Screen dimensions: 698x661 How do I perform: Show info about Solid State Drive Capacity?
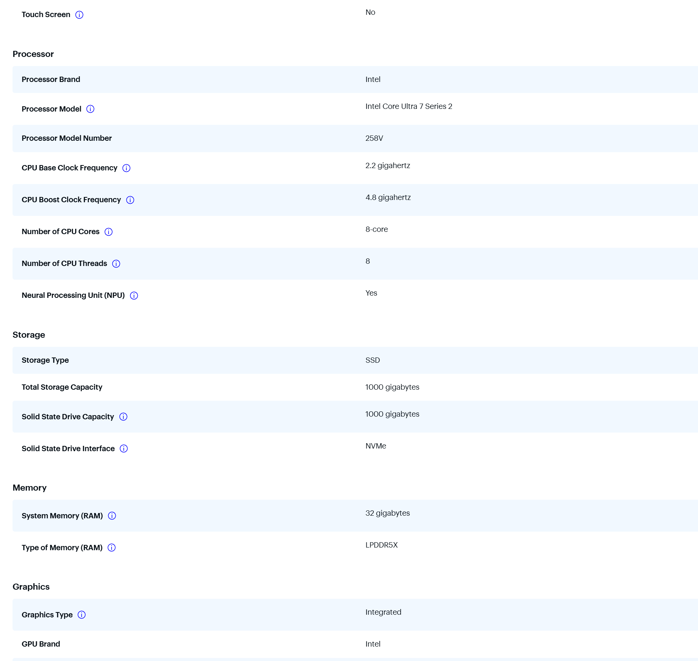(123, 417)
